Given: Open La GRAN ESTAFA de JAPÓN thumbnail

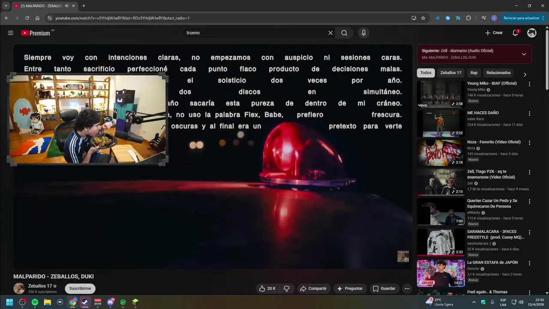Looking at the screenshot, I should [441, 273].
